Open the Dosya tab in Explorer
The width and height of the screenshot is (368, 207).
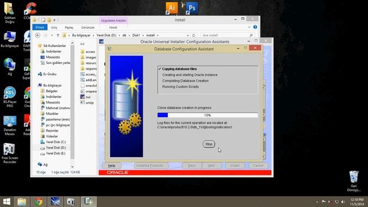(40, 27)
